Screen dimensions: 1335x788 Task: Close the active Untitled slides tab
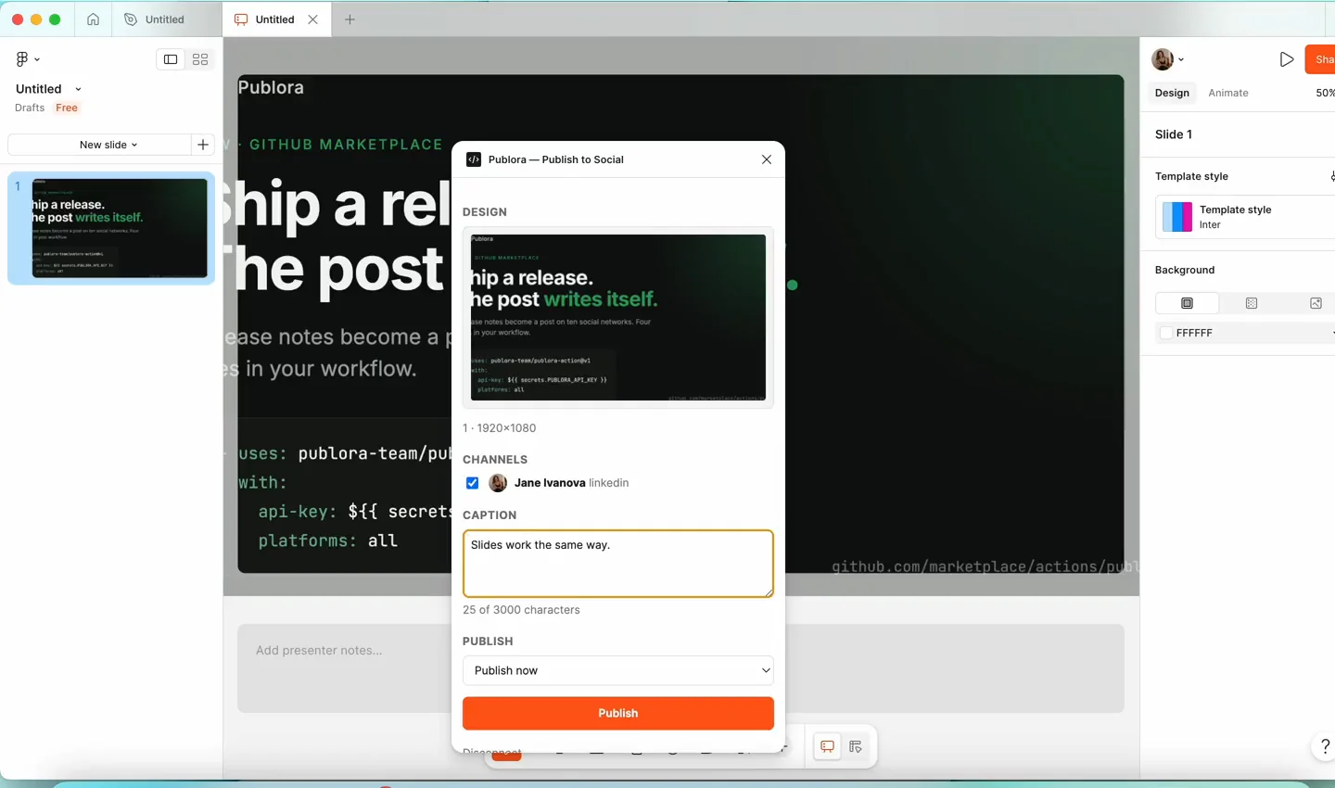pos(313,19)
